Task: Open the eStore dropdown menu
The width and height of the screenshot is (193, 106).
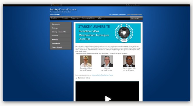Action: tap(101, 18)
